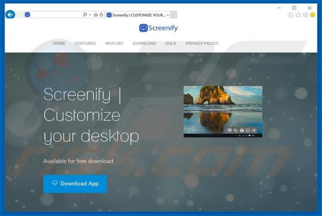Click the desktop preview thumbnail image

pos(223,111)
